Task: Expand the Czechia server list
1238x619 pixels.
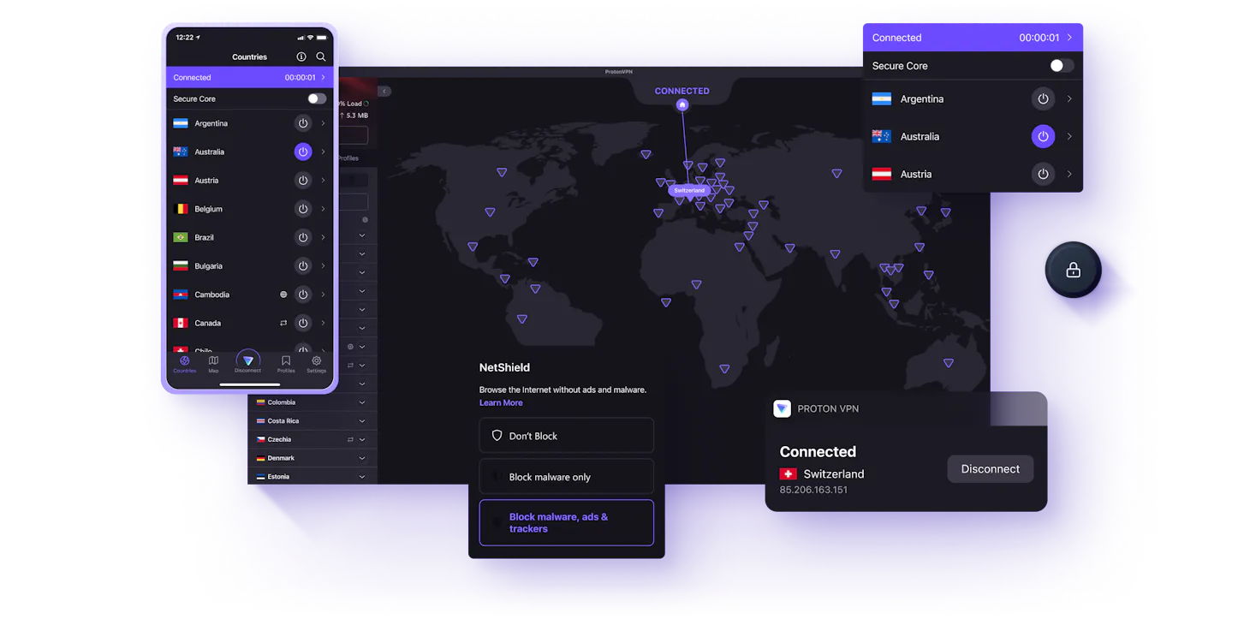Action: [x=362, y=439]
